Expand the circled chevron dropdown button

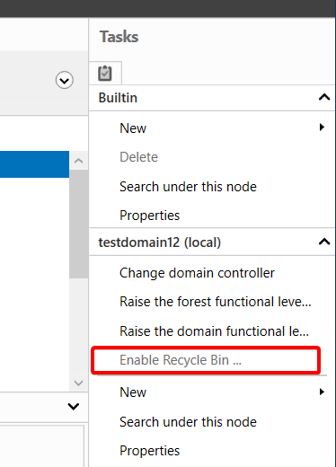click(64, 80)
